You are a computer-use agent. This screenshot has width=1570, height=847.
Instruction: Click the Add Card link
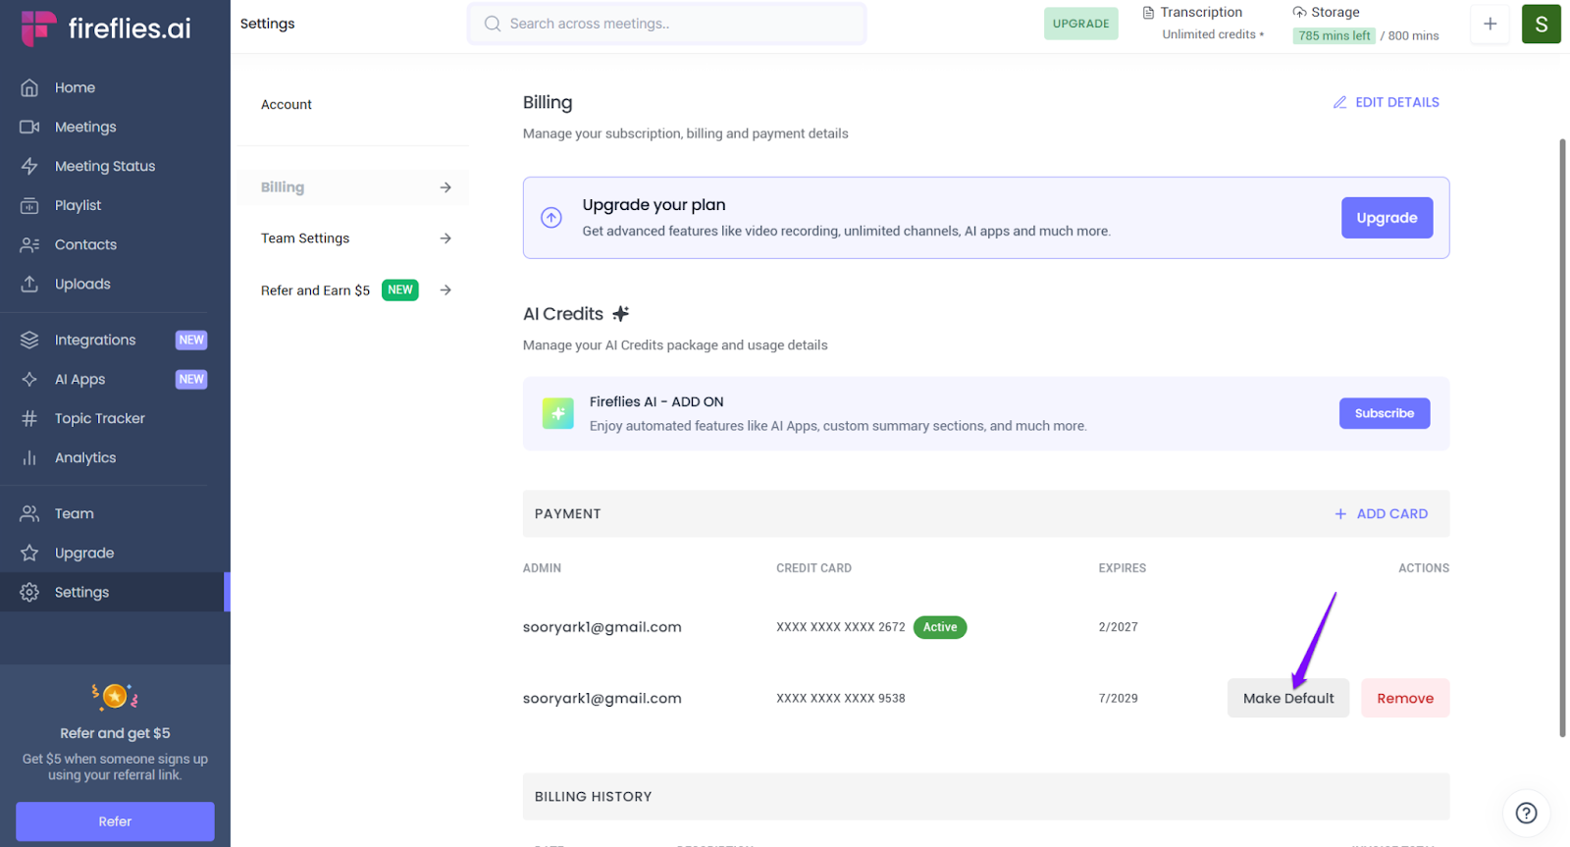[x=1381, y=514]
